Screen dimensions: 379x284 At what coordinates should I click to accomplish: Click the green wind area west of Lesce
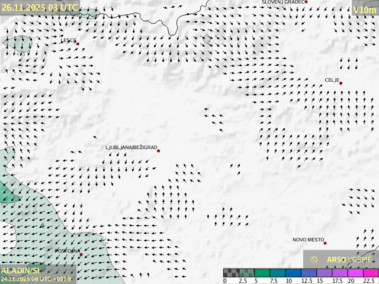(18, 41)
